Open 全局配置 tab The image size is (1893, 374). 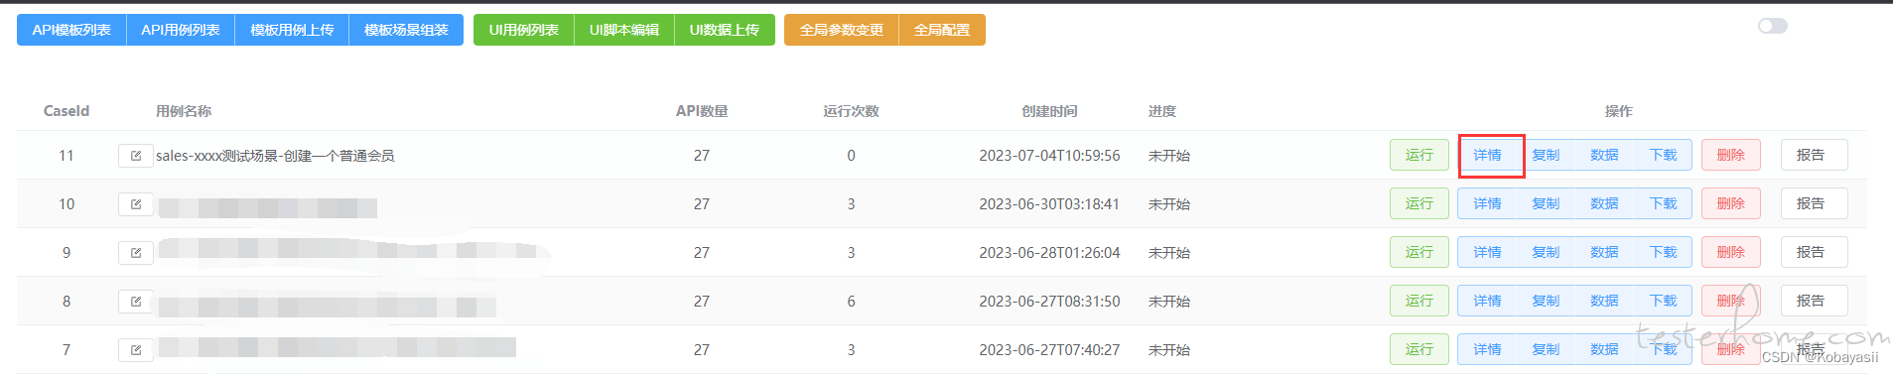point(942,30)
